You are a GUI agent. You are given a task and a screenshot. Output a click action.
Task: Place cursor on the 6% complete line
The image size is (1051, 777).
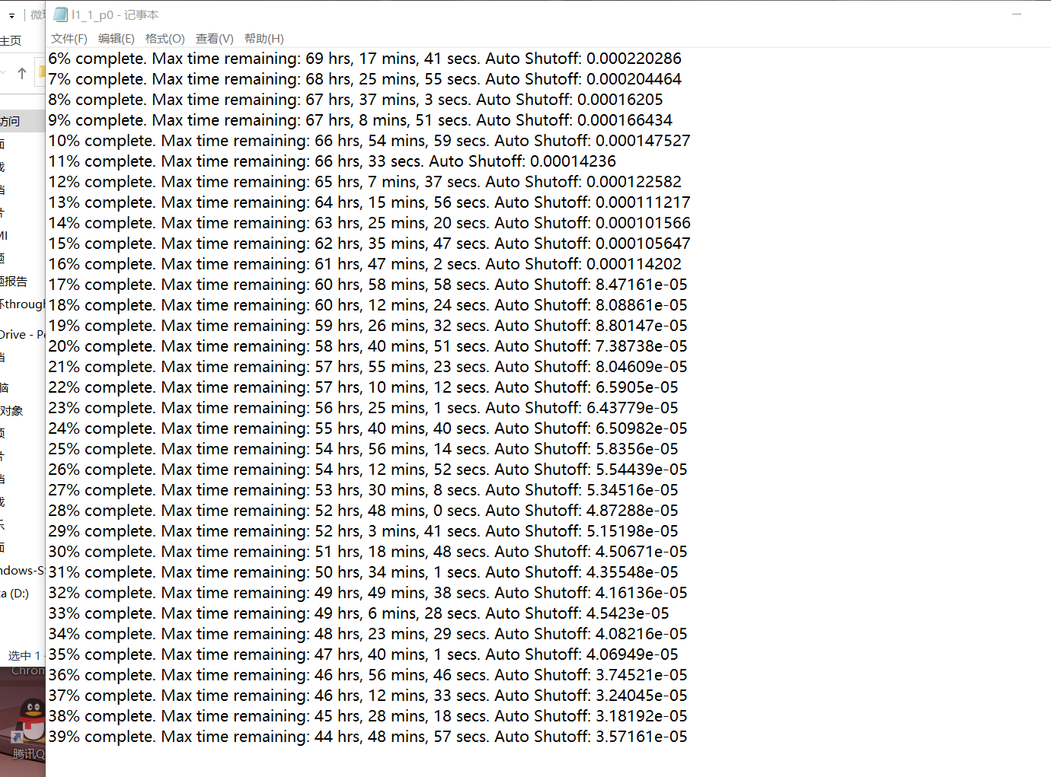tap(365, 59)
